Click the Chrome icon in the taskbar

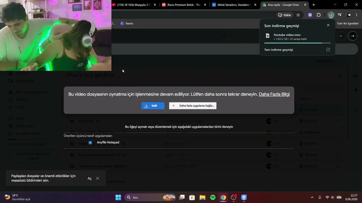coord(223,197)
